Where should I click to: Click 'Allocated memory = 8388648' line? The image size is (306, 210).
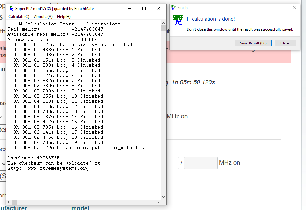pos(54,40)
